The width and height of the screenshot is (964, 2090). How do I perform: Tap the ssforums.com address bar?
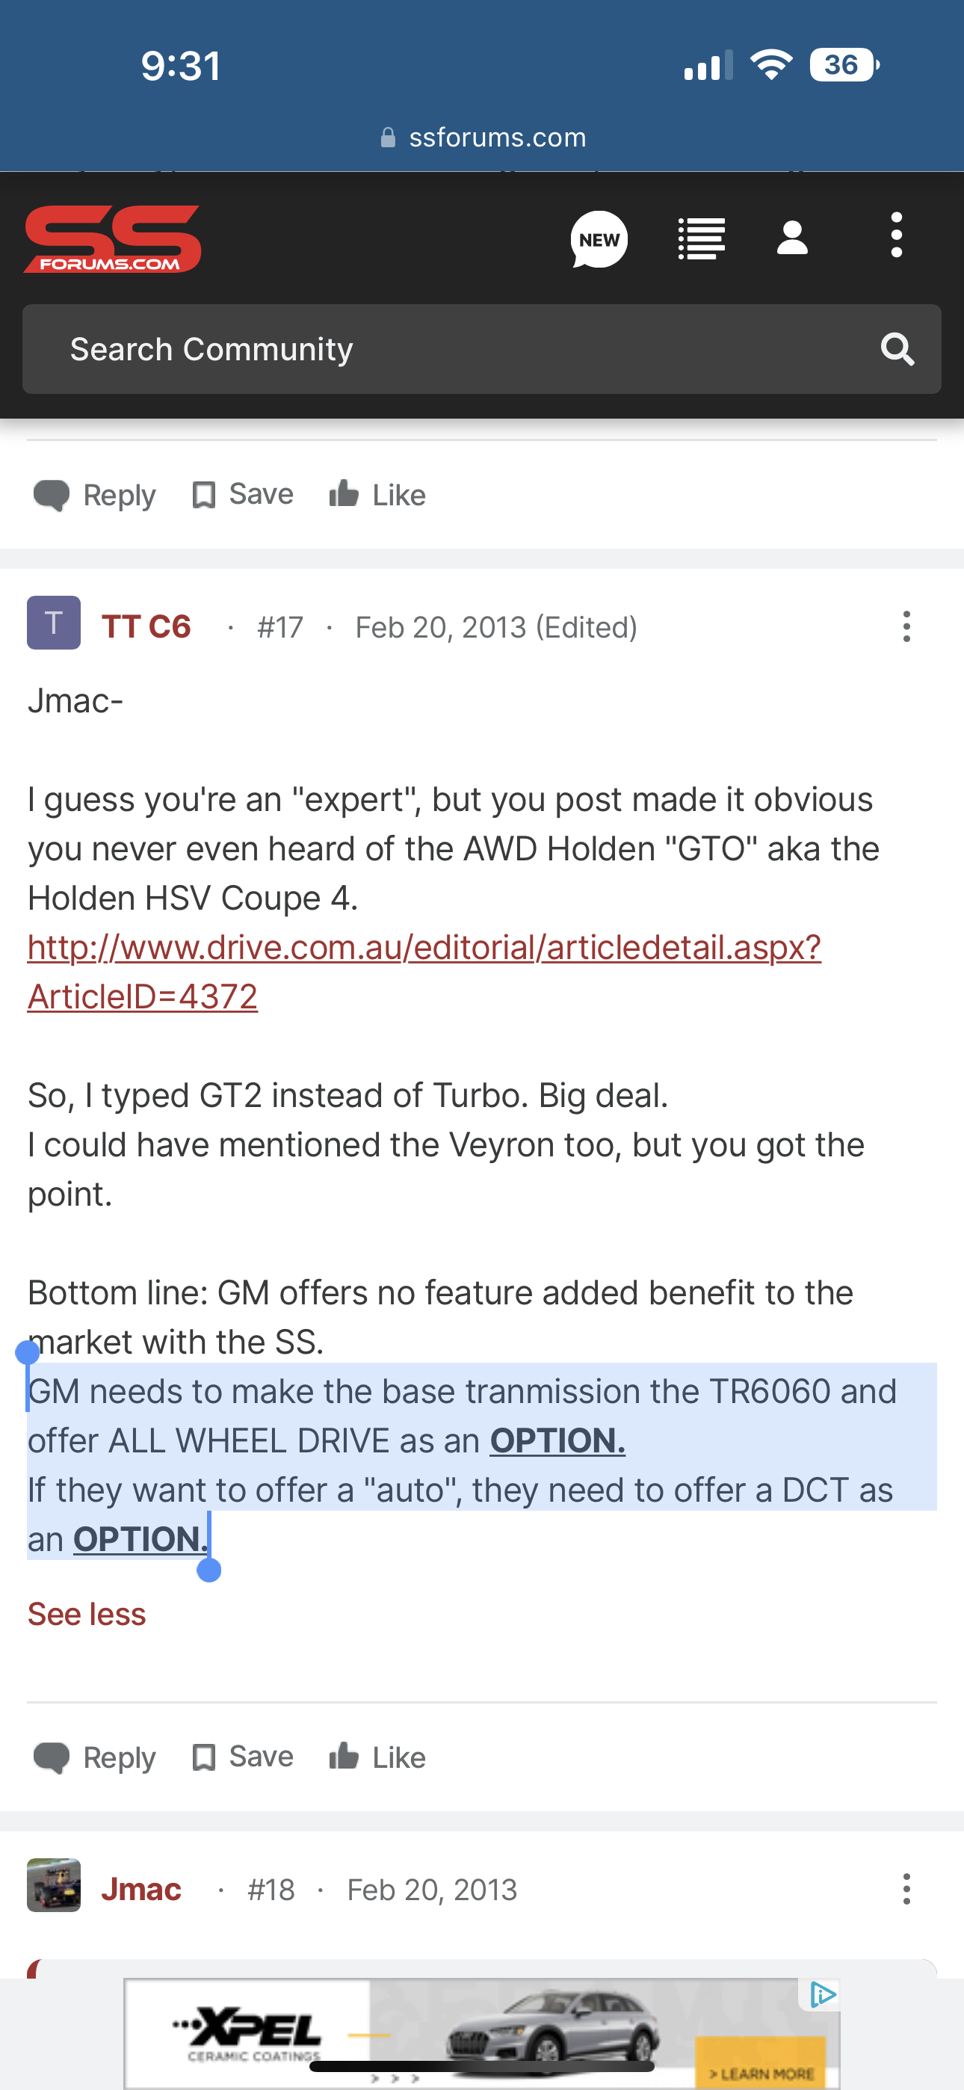[483, 138]
